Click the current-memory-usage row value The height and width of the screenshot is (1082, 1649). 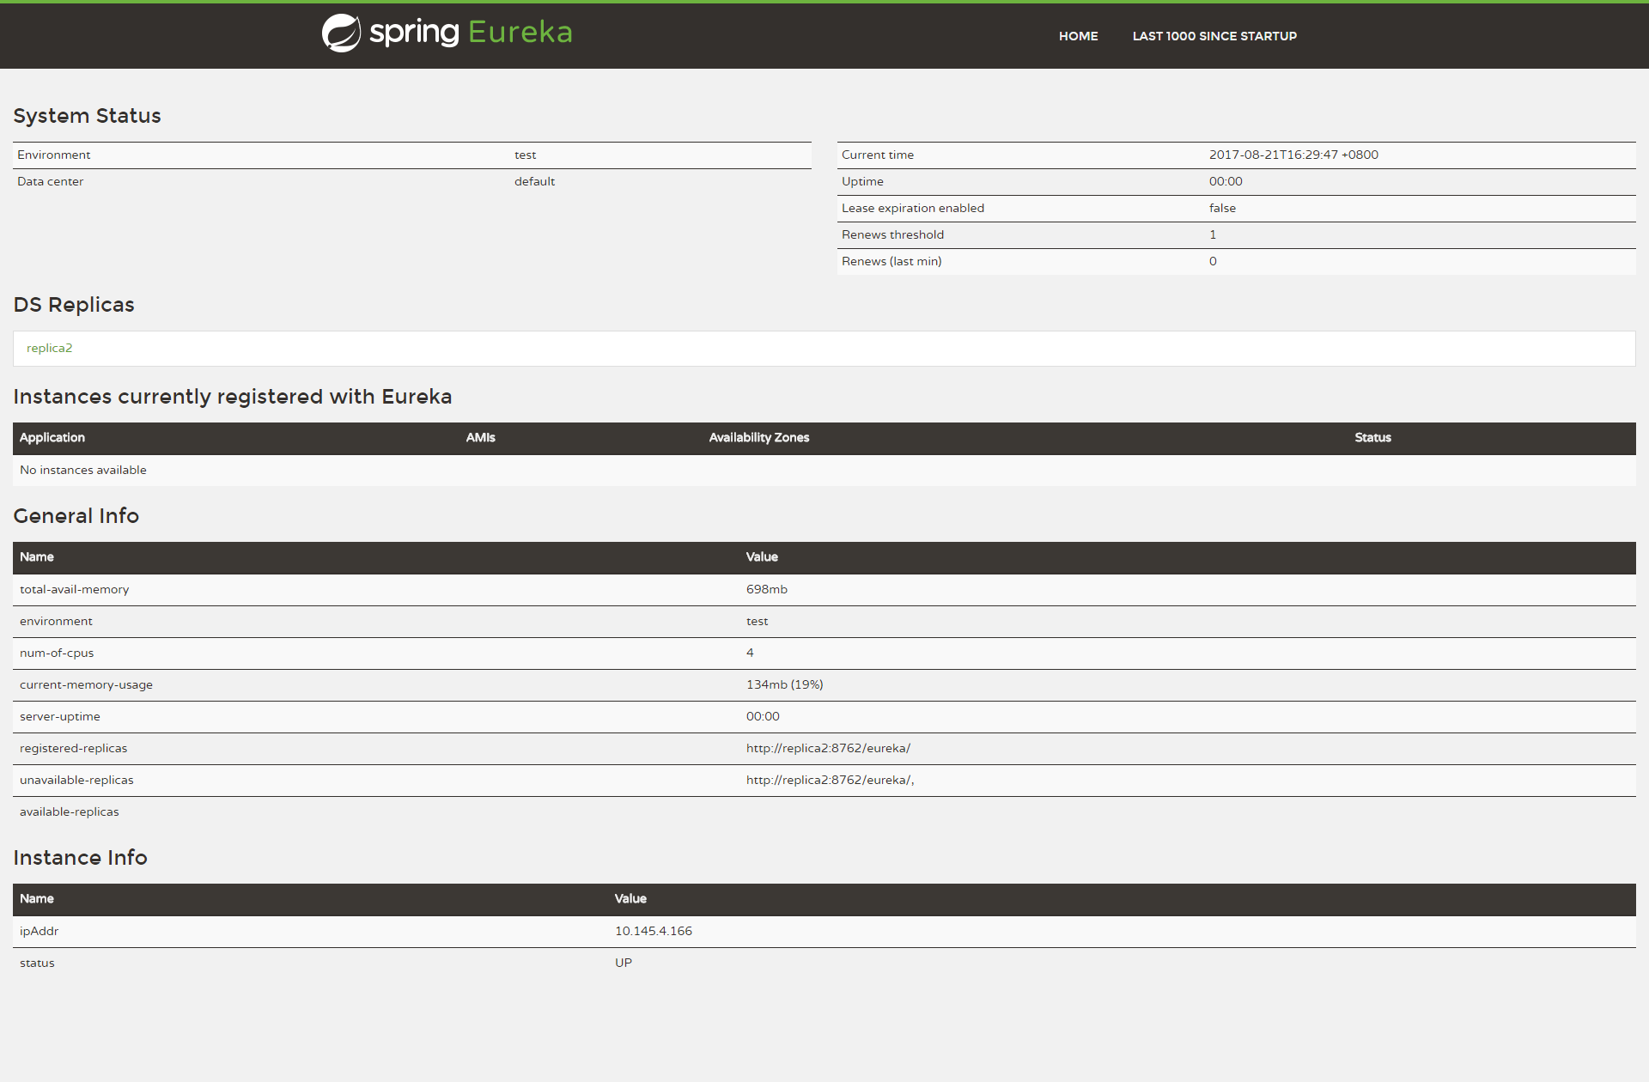pyautogui.click(x=784, y=685)
